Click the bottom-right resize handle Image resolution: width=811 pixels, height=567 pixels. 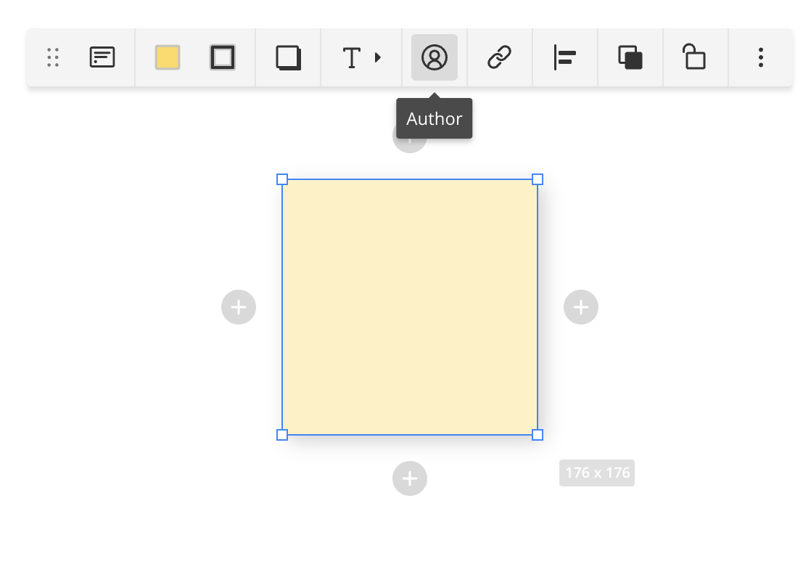click(538, 435)
